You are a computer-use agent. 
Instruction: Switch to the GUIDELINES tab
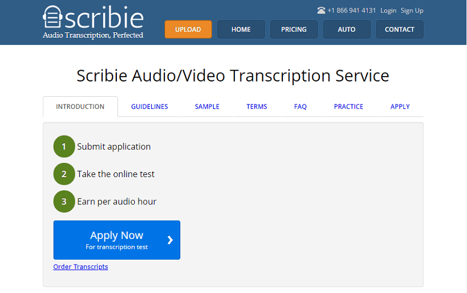point(150,107)
